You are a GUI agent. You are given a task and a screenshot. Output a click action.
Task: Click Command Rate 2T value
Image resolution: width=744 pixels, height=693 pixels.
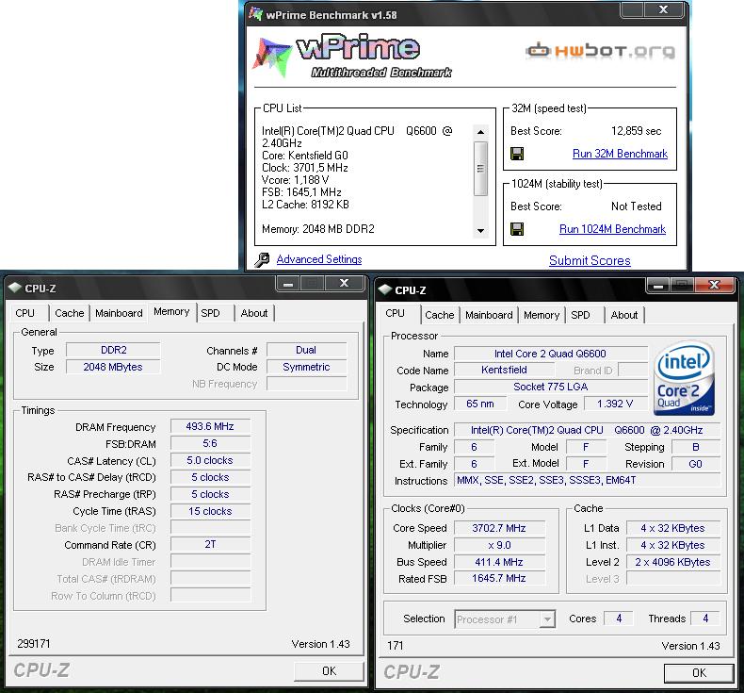pos(210,544)
